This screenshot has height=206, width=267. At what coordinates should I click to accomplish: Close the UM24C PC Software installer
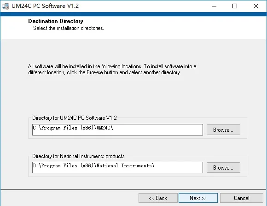(256, 6)
